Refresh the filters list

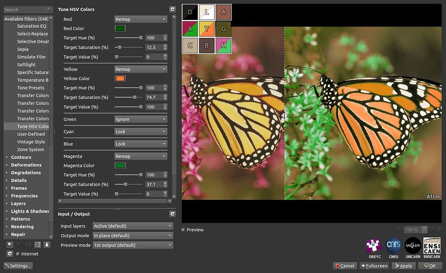pos(10,253)
